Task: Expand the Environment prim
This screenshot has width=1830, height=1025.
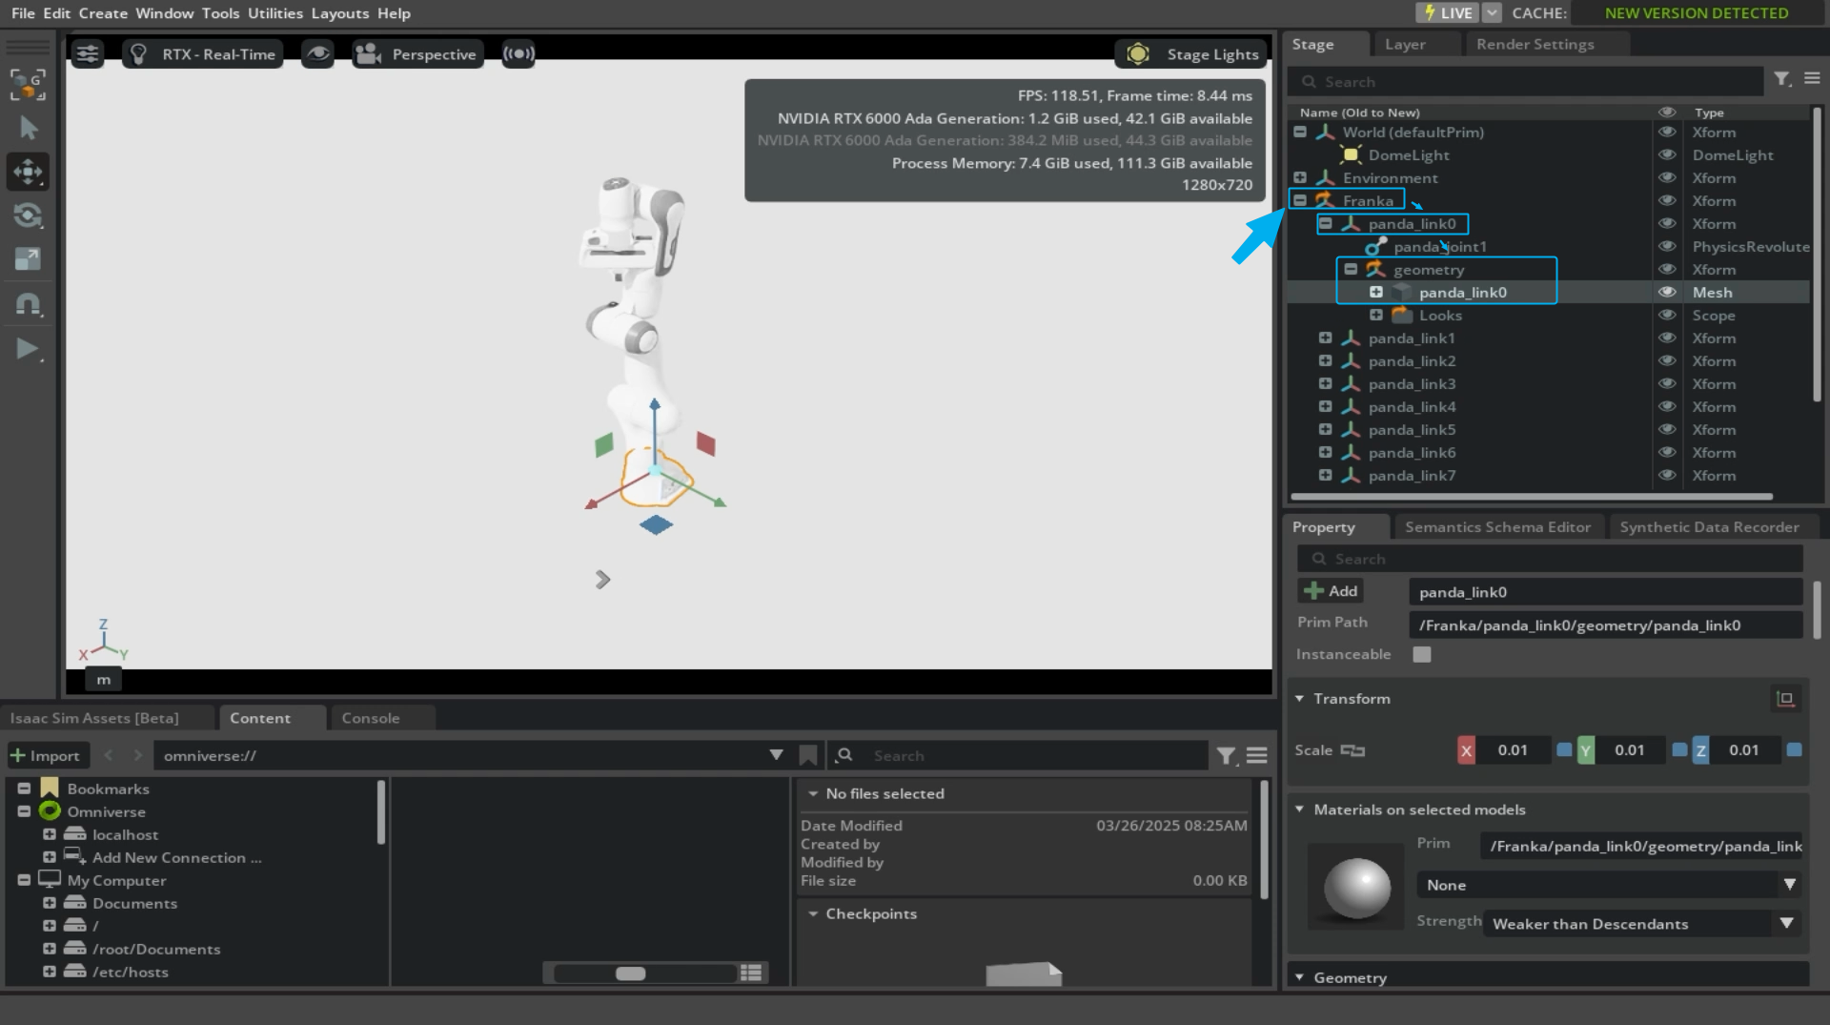Action: click(x=1300, y=177)
